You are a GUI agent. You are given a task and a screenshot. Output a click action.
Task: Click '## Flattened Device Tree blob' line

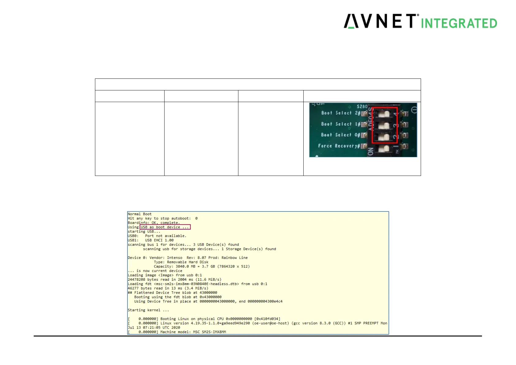(173, 293)
